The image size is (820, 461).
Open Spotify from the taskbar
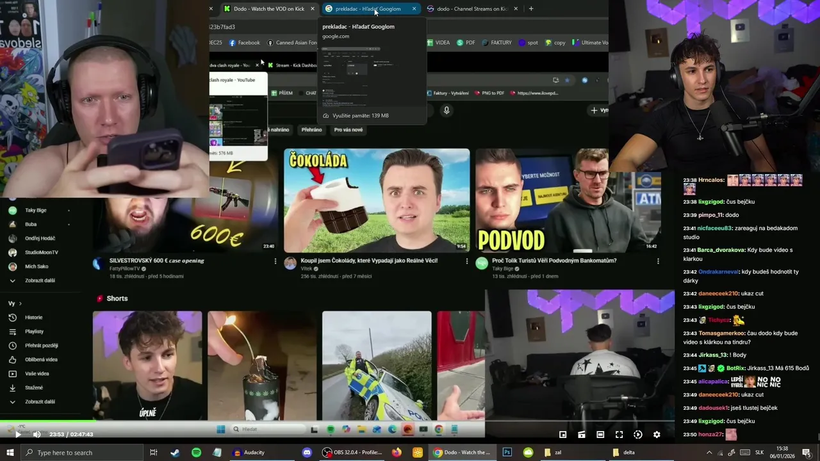point(196,453)
